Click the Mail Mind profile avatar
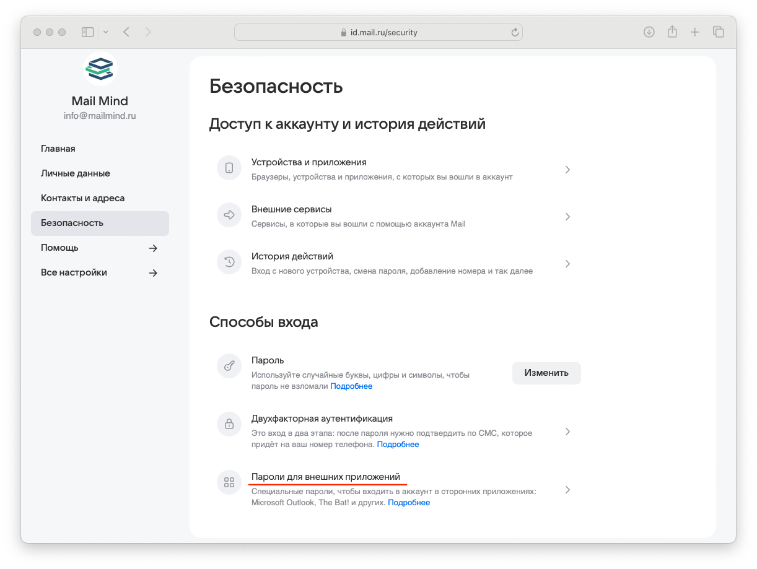Screen dimensions: 757x569 (x=100, y=69)
